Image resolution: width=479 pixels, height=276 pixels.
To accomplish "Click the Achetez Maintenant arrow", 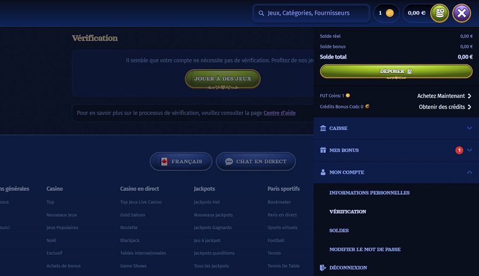I will pyautogui.click(x=469, y=96).
